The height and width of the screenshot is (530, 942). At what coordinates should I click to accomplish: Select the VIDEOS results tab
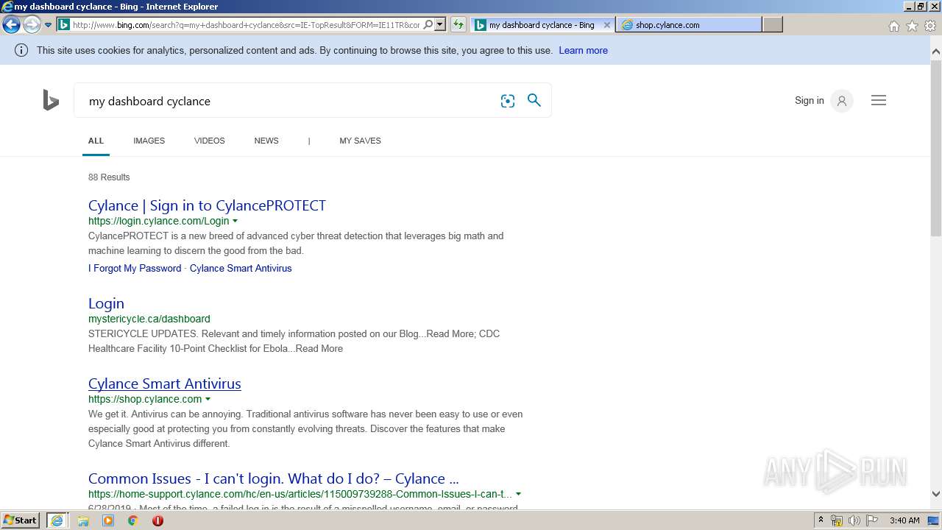(209, 141)
